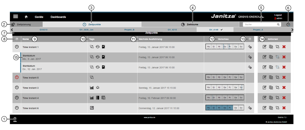Open the Dashboards menu
305x130 pixels.
[x=58, y=17]
